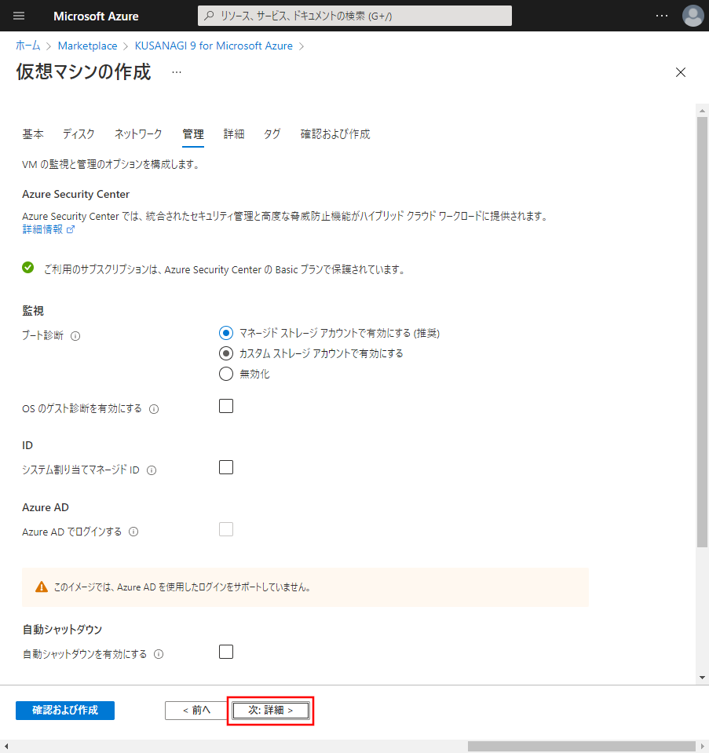Click the Azure AD section heading
This screenshot has width=709, height=753.
[x=46, y=507]
